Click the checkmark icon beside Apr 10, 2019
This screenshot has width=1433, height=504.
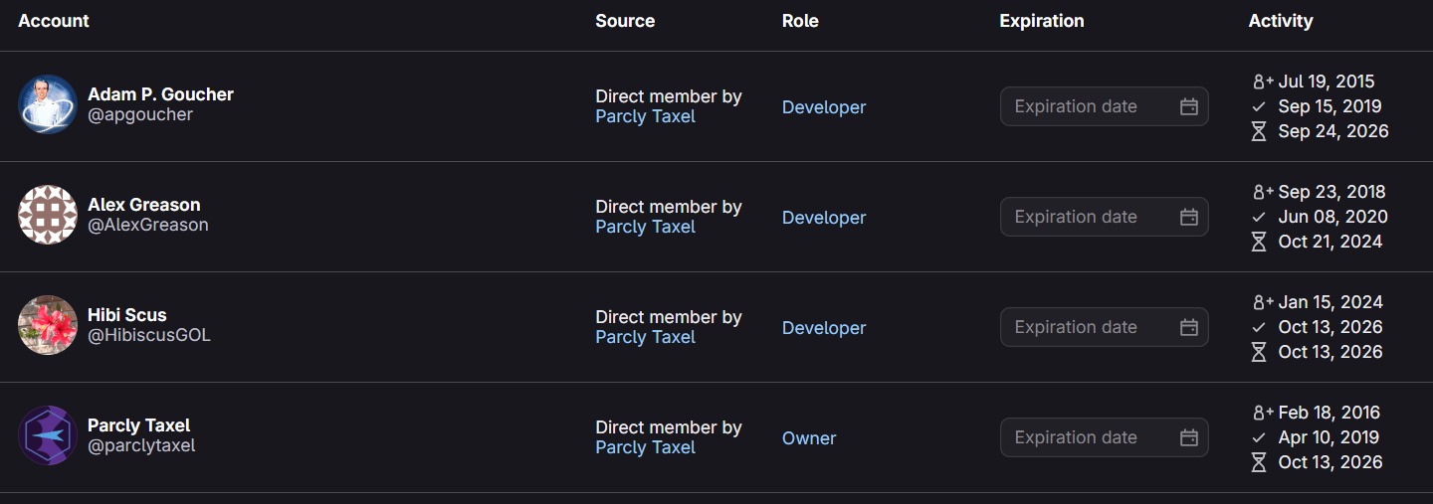pos(1259,437)
